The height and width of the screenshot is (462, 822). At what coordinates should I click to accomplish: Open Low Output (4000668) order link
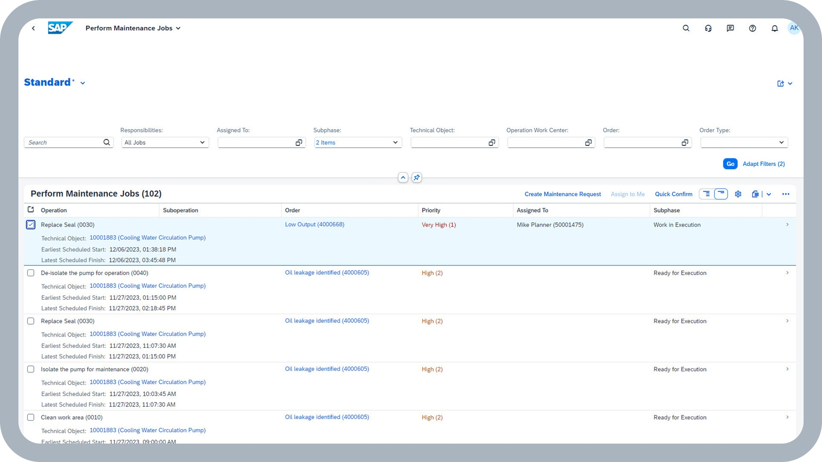[315, 225]
